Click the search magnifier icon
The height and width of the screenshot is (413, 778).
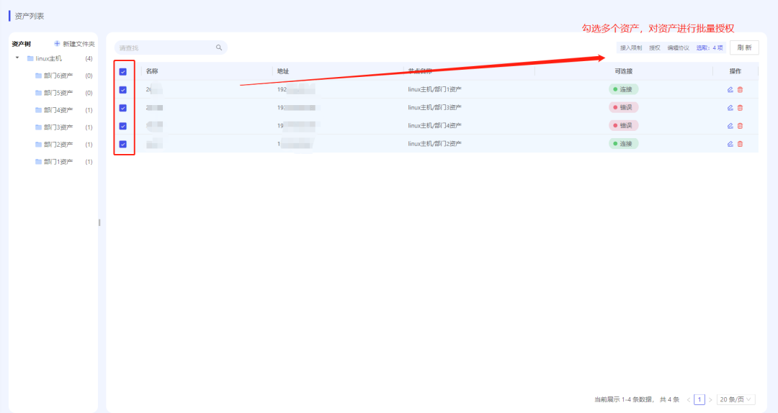point(219,47)
